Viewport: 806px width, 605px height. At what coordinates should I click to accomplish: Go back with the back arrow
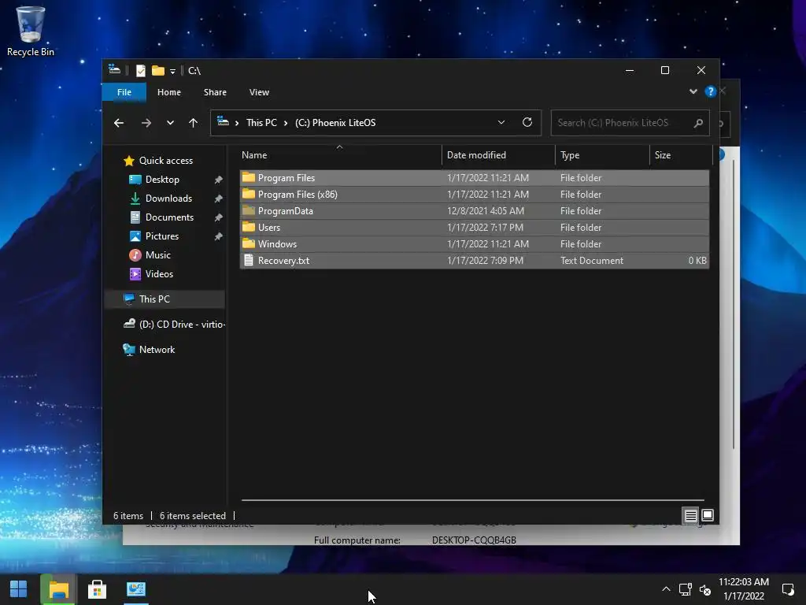(x=119, y=122)
